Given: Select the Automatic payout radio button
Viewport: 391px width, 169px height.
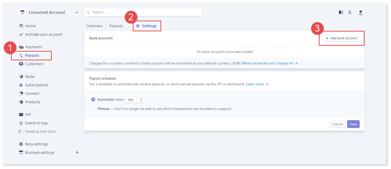Looking at the screenshot, I should tap(93, 99).
